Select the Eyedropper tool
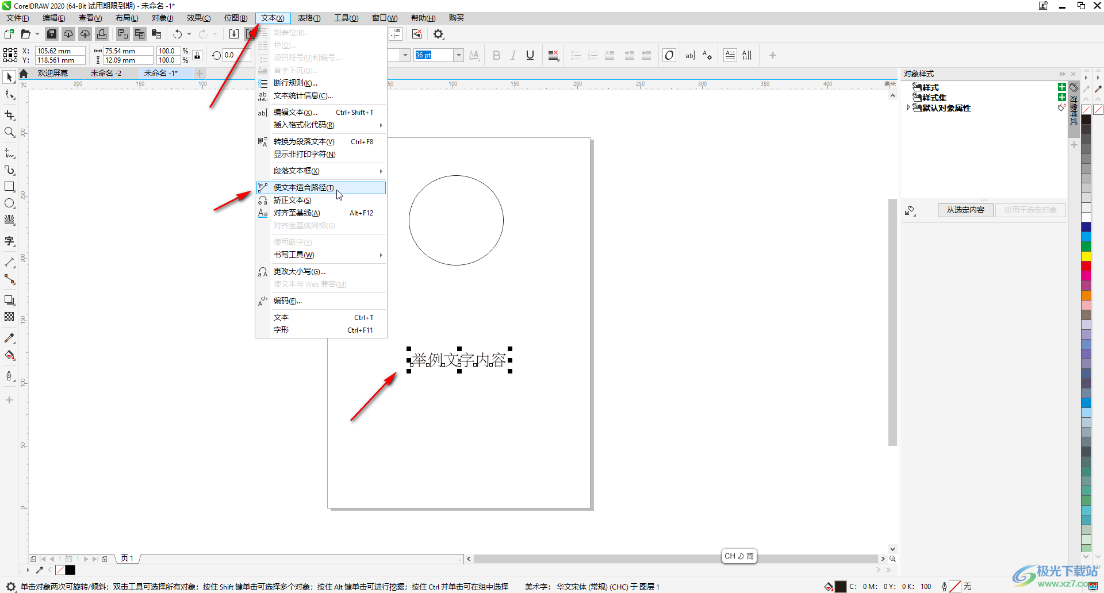1104x593 pixels. [10, 338]
